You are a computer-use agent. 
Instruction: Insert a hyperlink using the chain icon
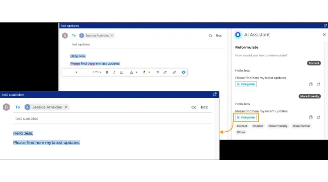coord(174,72)
